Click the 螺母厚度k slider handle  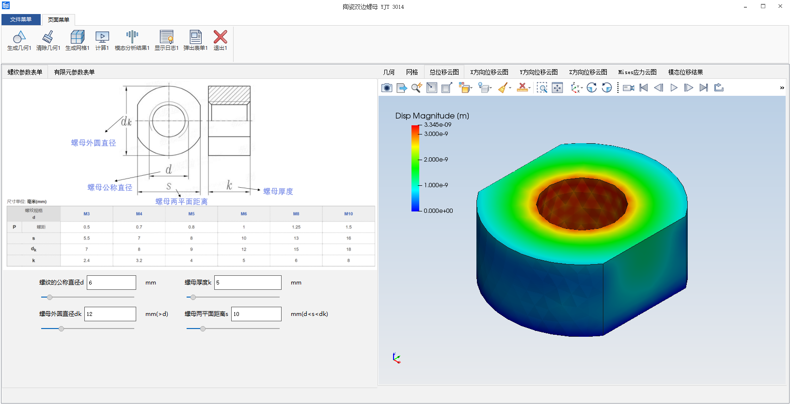(193, 297)
